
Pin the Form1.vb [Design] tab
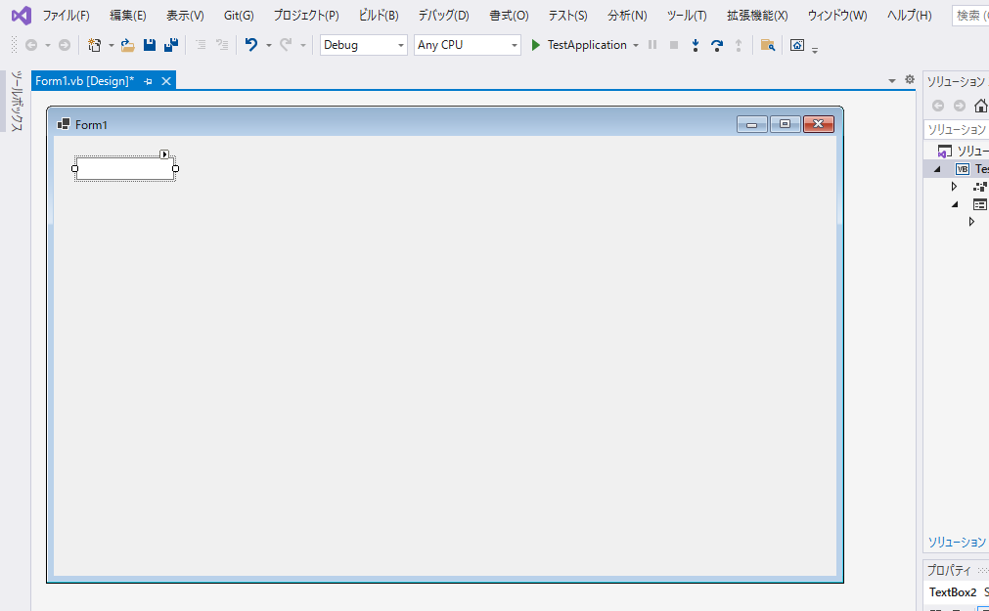(149, 81)
